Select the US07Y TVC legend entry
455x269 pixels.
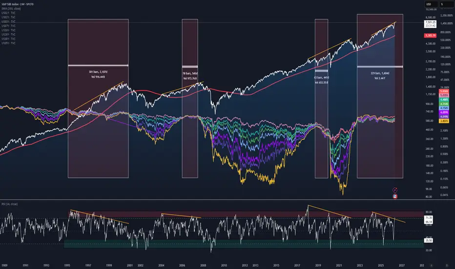tap(8, 26)
